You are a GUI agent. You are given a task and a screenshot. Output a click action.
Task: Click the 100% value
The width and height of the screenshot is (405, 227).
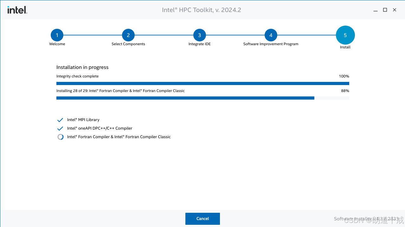point(344,76)
